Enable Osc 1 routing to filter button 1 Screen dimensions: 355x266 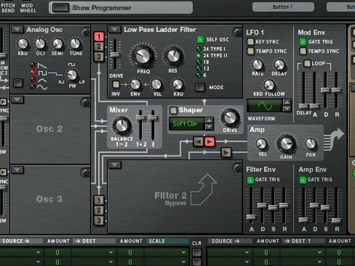pyautogui.click(x=99, y=37)
